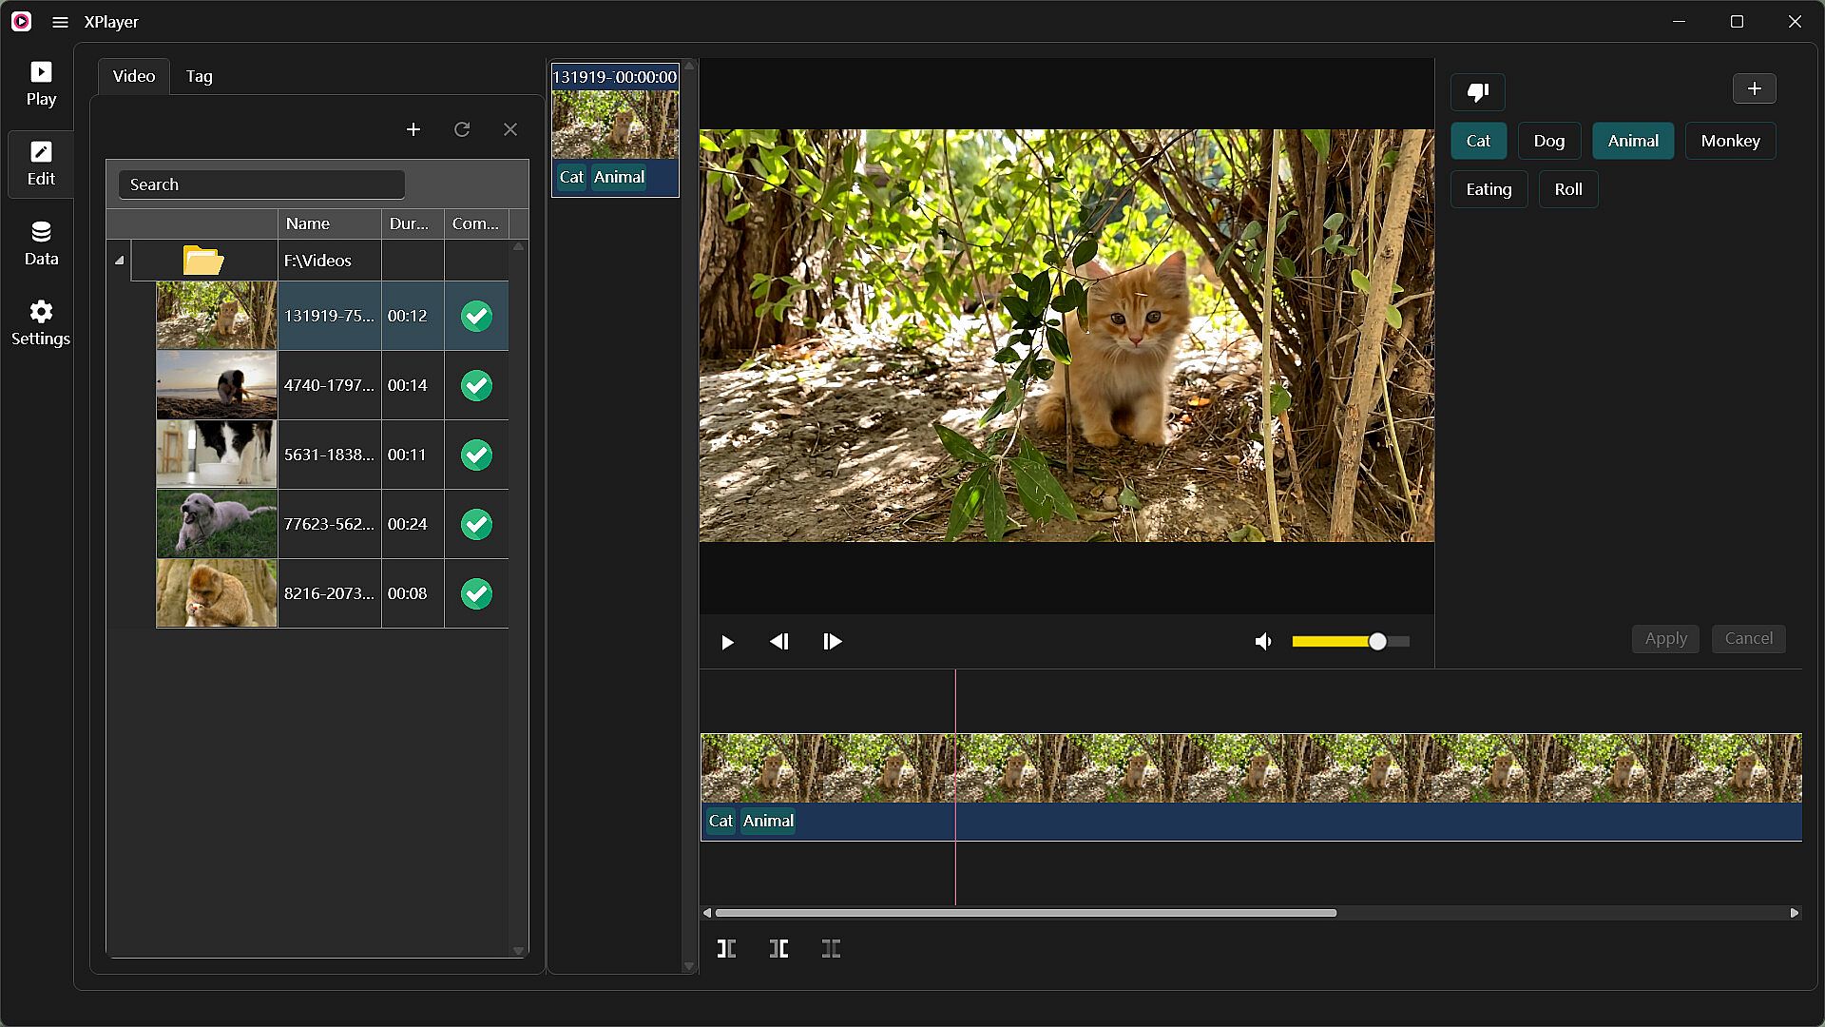Open the Data section in sidebar

41,242
